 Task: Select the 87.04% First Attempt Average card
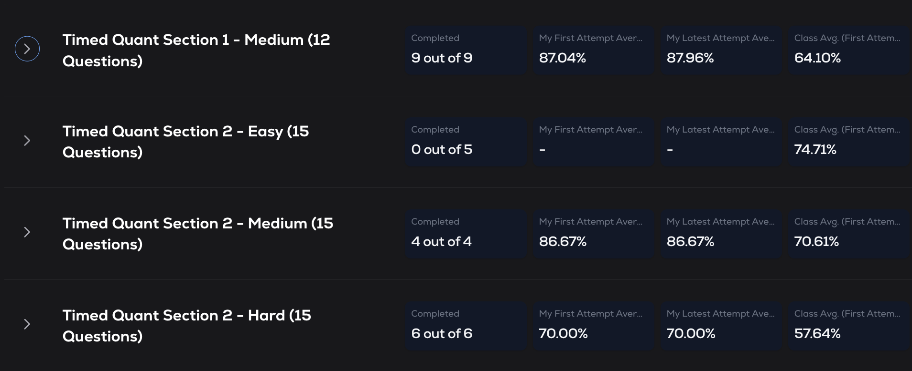pos(593,50)
